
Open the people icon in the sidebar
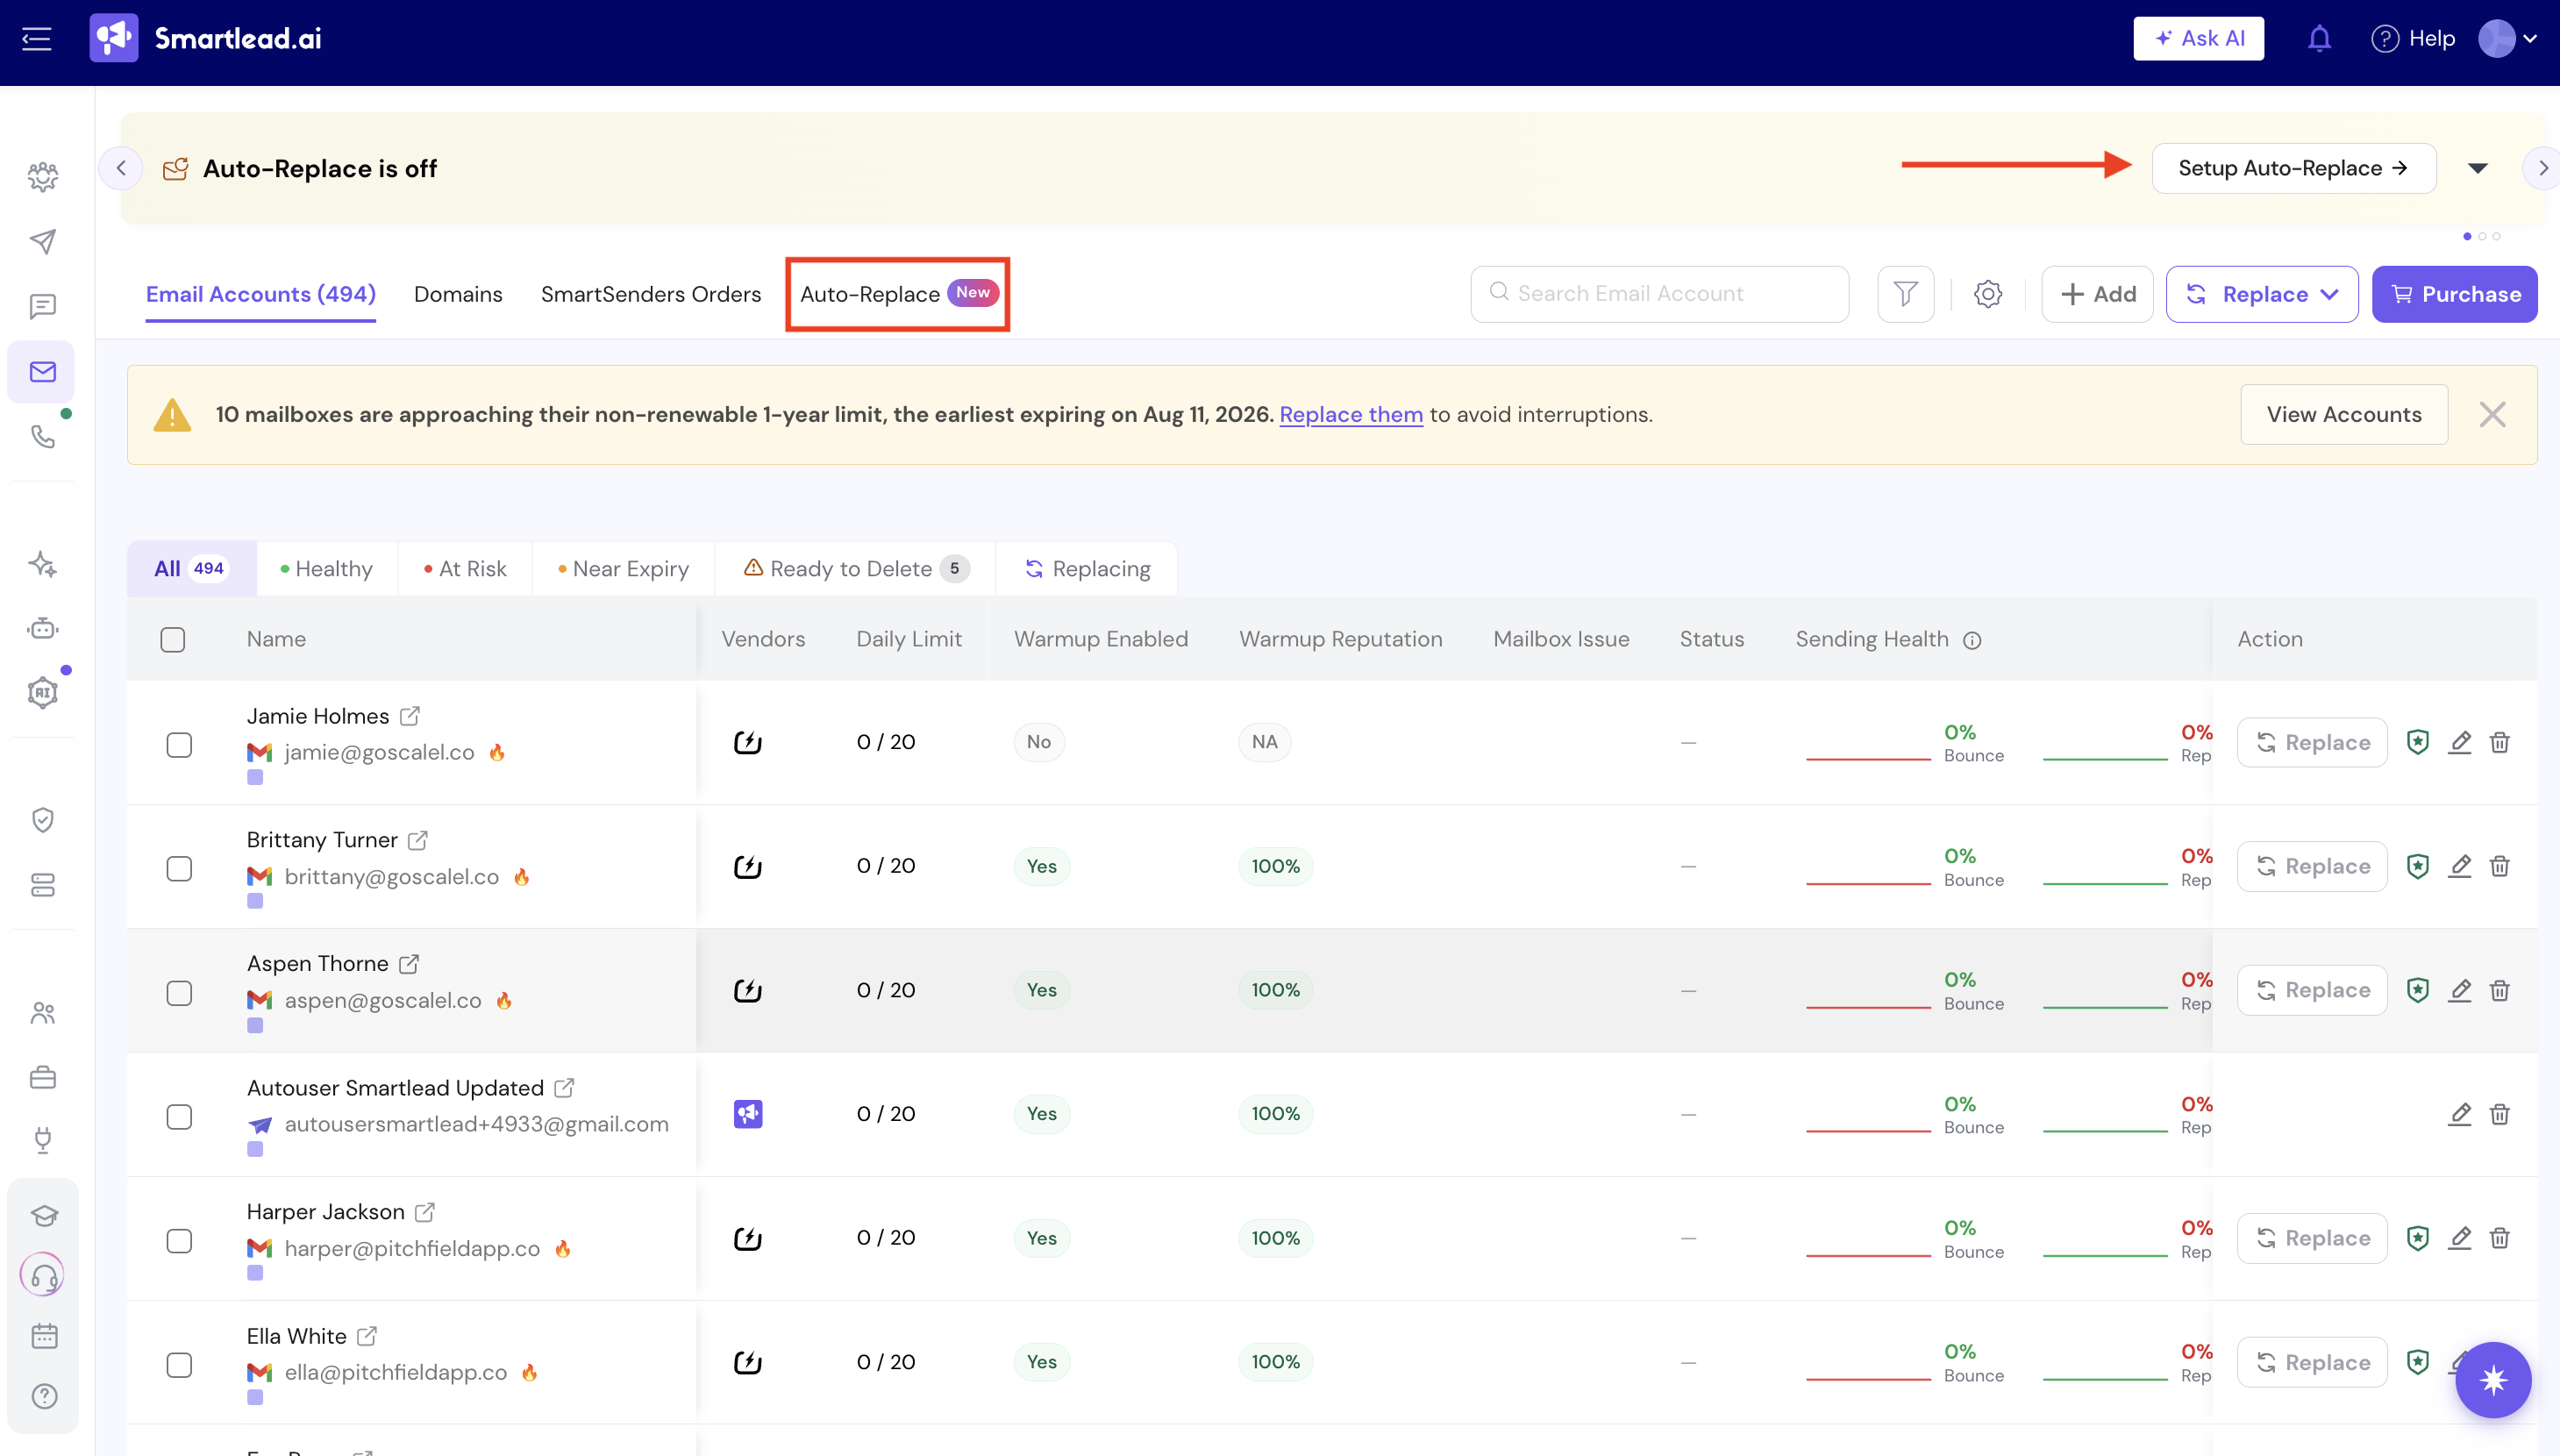(43, 1013)
